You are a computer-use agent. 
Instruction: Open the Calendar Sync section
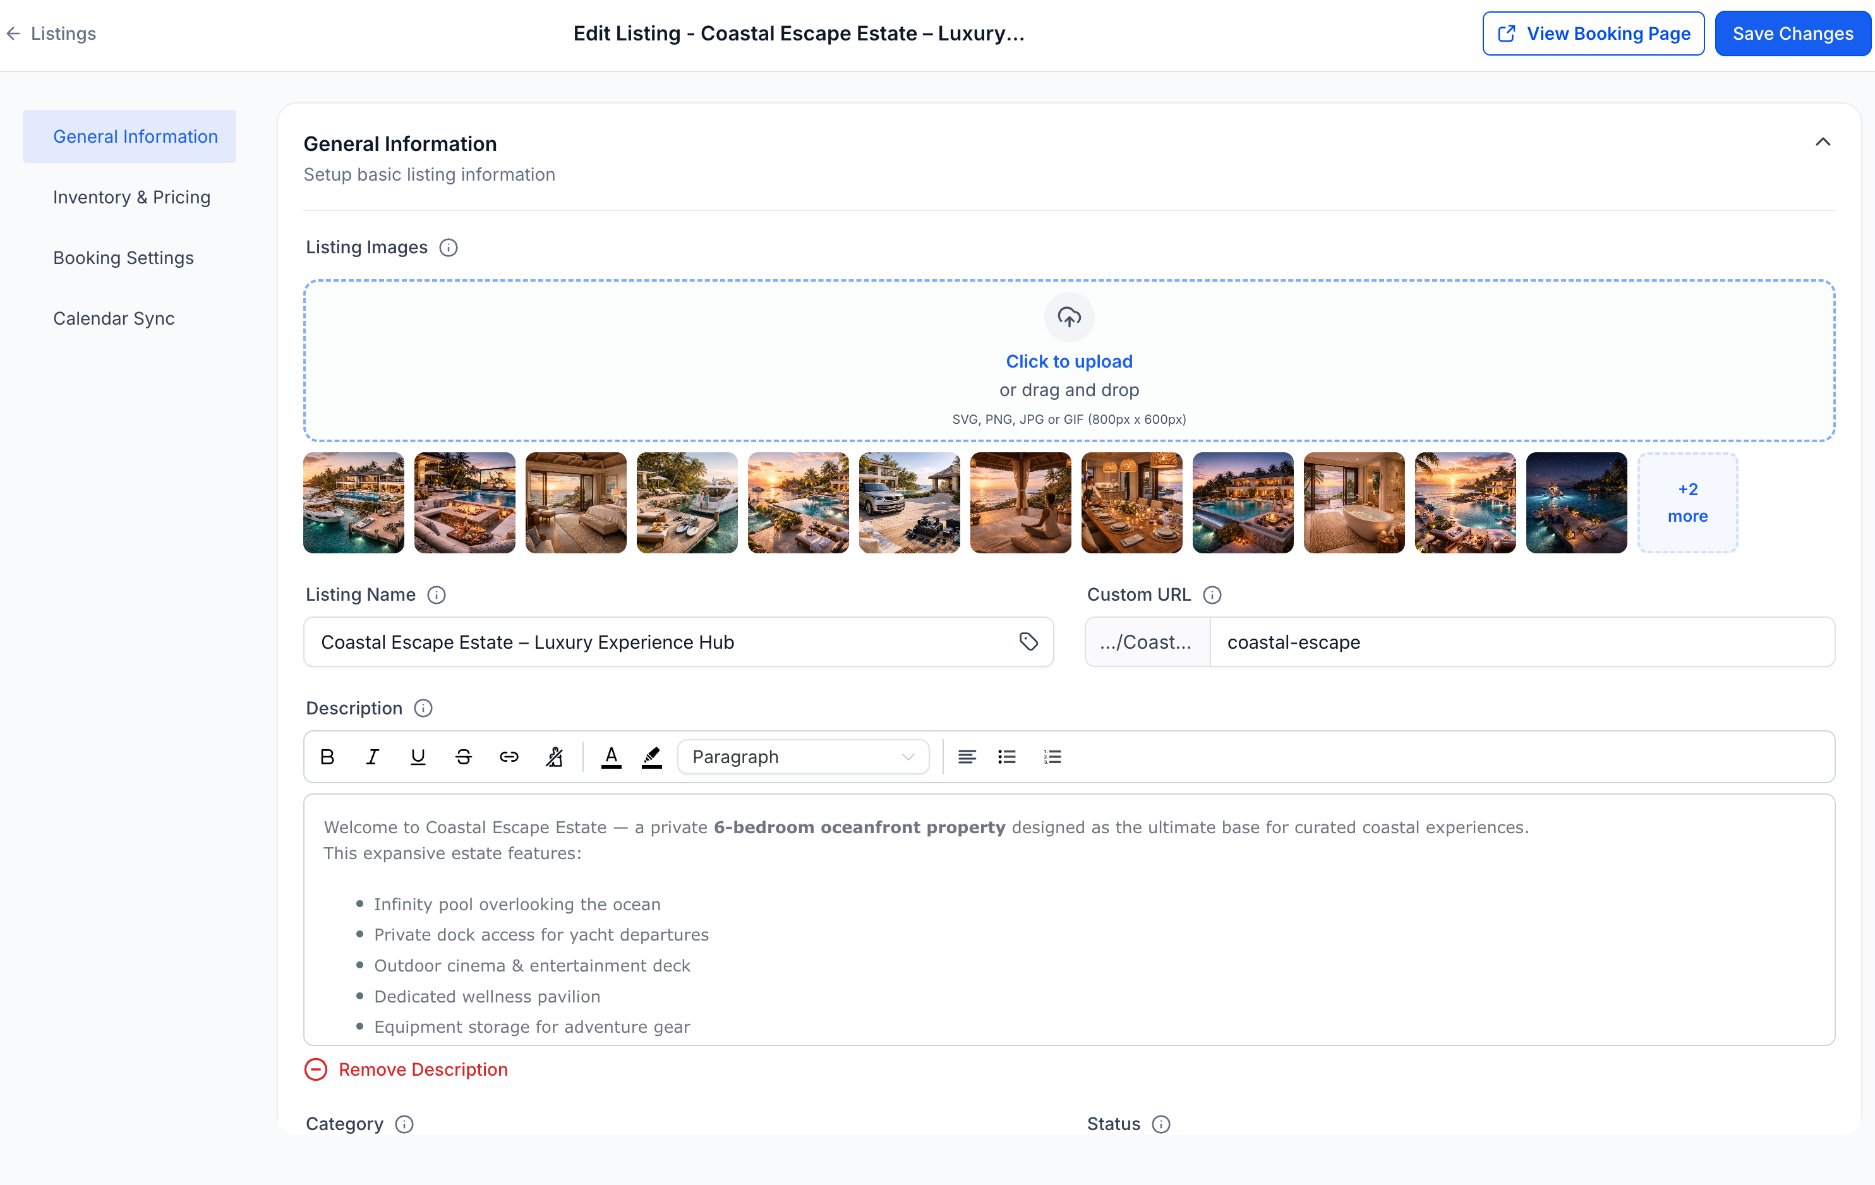pyautogui.click(x=114, y=318)
